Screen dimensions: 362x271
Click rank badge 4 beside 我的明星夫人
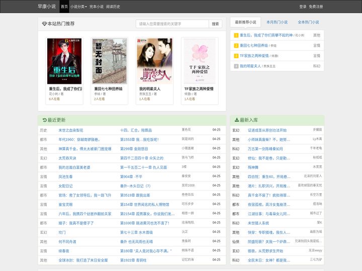[x=236, y=66]
